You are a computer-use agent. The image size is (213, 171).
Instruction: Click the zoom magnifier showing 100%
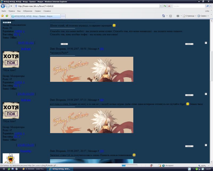pos(199,166)
